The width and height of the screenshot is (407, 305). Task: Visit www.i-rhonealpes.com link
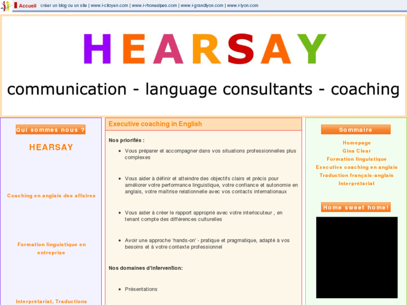pos(154,6)
